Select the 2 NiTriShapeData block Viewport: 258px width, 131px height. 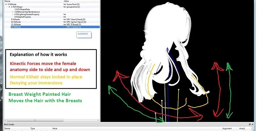[22, 9]
